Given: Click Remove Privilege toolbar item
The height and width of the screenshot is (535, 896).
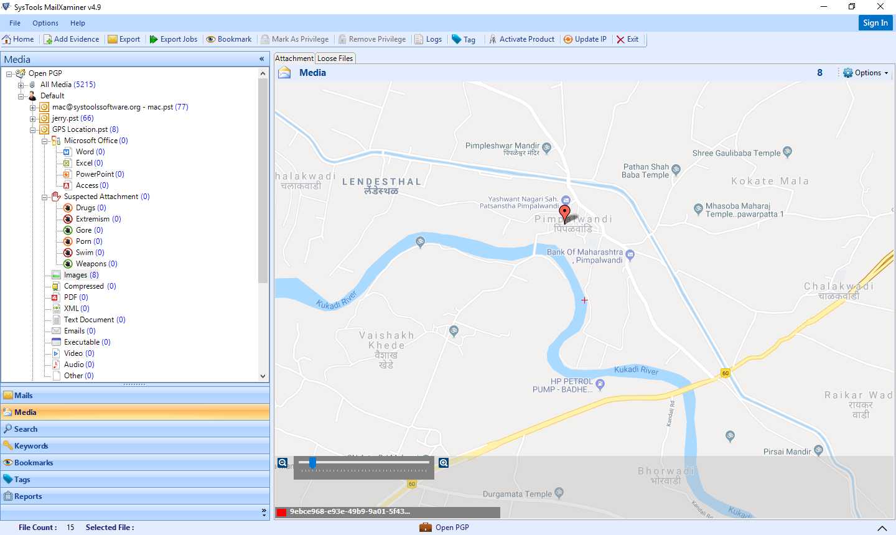Looking at the screenshot, I should pyautogui.click(x=372, y=39).
